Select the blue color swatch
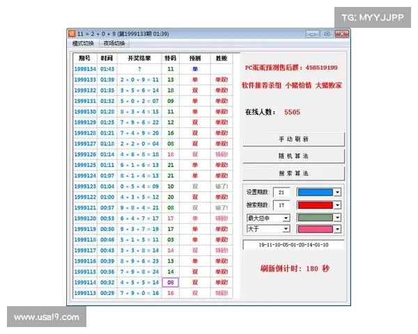Image resolution: width=418 pixels, height=334 pixels. (x=316, y=192)
